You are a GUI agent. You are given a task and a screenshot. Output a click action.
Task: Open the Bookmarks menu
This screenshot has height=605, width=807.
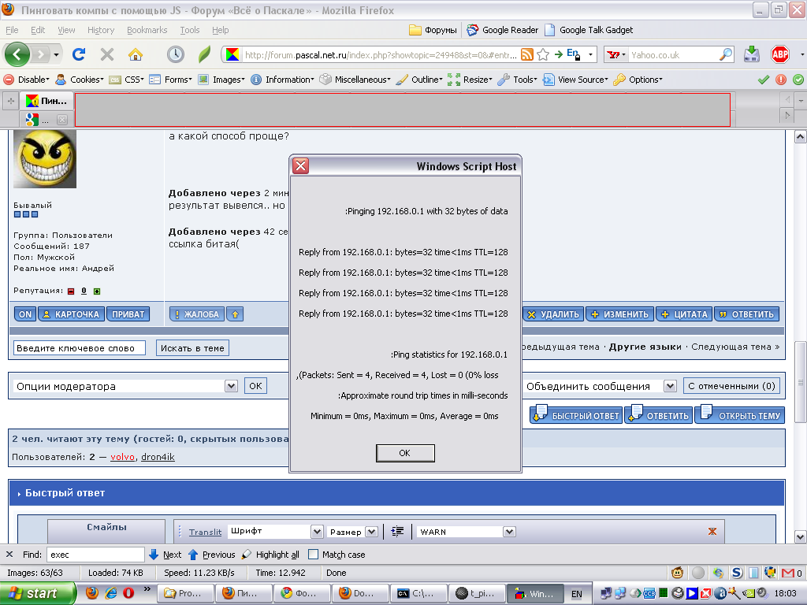tap(147, 30)
